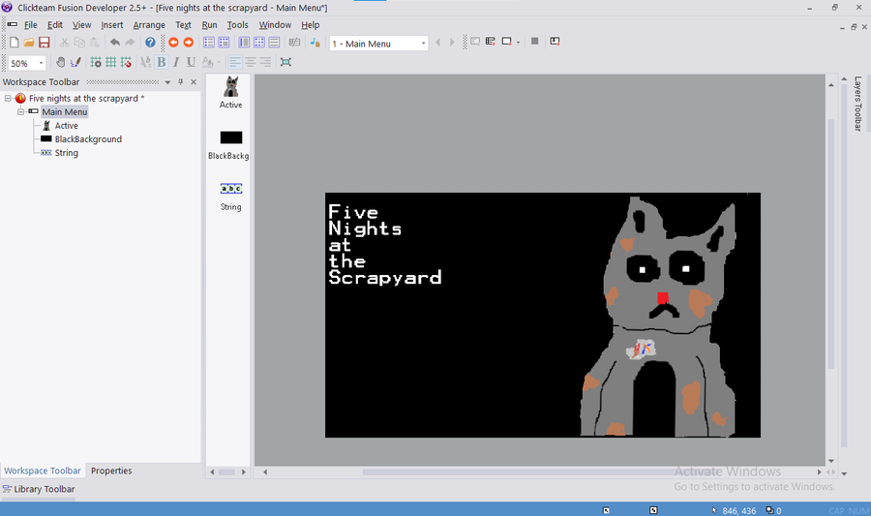Open the Insert menu
Viewport: 871px width, 516px height.
[111, 25]
